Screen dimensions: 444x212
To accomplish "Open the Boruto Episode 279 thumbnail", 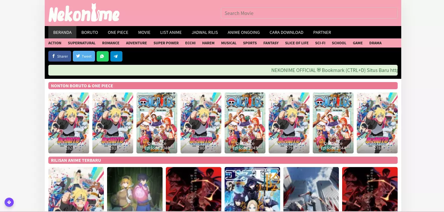I will click(x=289, y=123).
